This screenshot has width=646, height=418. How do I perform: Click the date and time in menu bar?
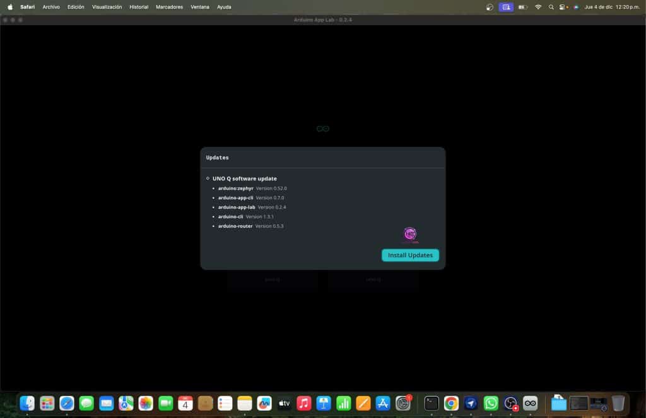tap(612, 7)
